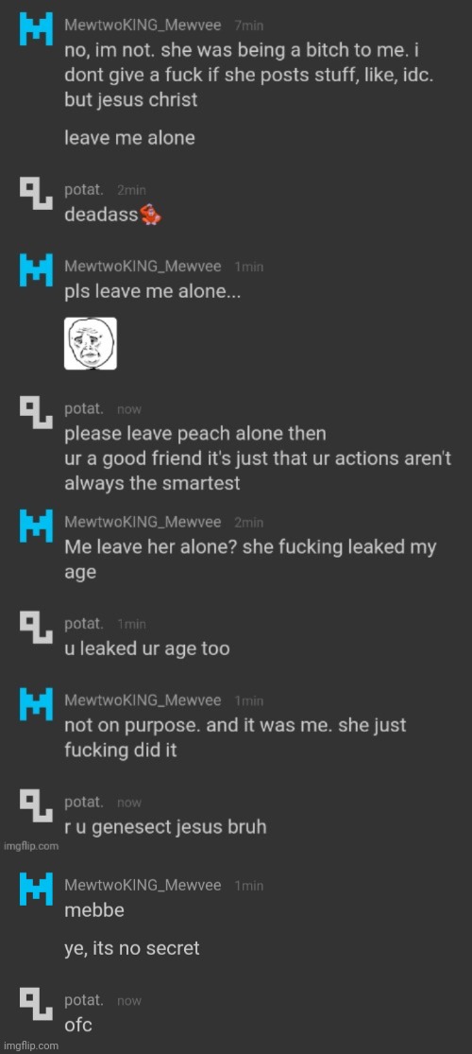Click potat.'s avatar beside "u leaked ur age too"
Screen dimensions: 472x1054
(x=36, y=628)
